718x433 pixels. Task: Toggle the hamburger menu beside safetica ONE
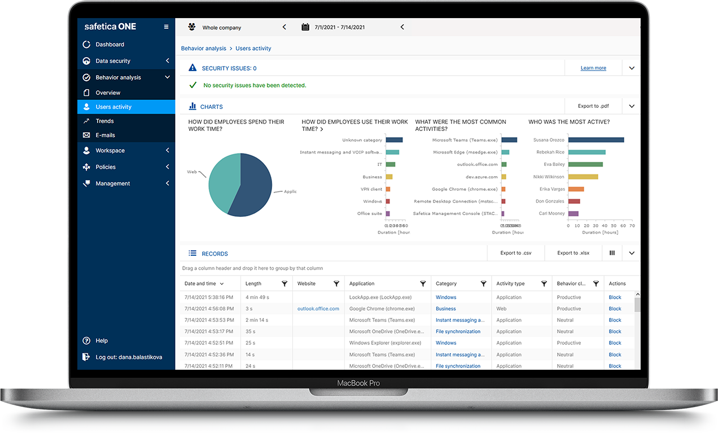(166, 27)
